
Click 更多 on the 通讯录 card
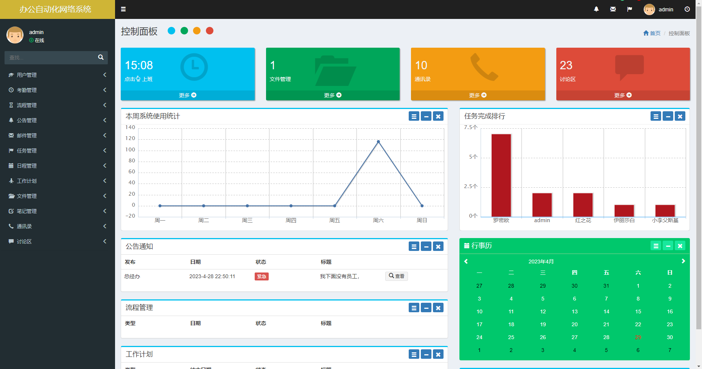(478, 95)
